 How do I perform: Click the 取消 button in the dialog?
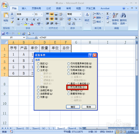[89, 107]
